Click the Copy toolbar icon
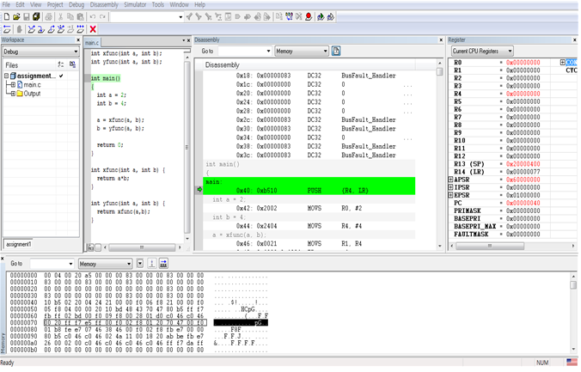Viewport: 581px width, 372px height. coord(70,17)
